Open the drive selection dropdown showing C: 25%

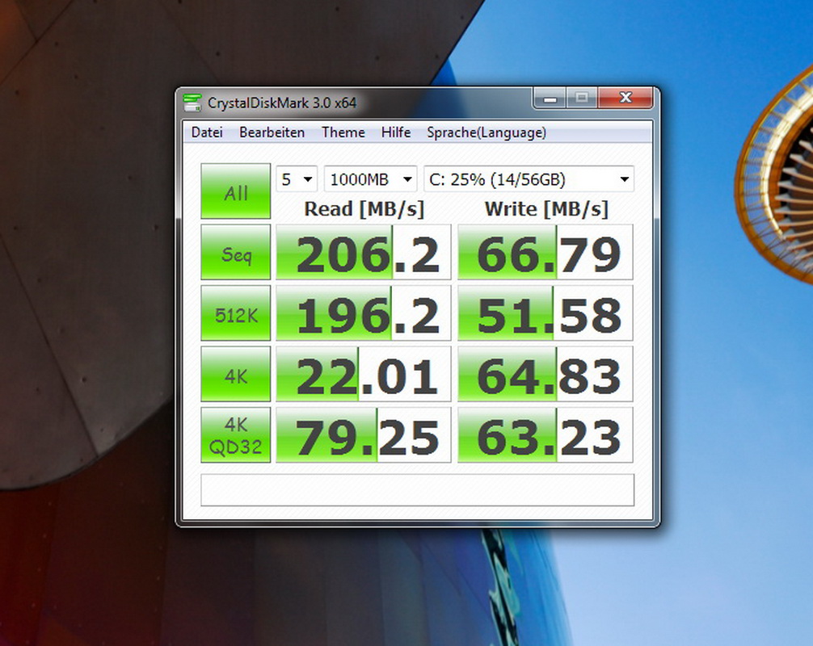pyautogui.click(x=529, y=179)
